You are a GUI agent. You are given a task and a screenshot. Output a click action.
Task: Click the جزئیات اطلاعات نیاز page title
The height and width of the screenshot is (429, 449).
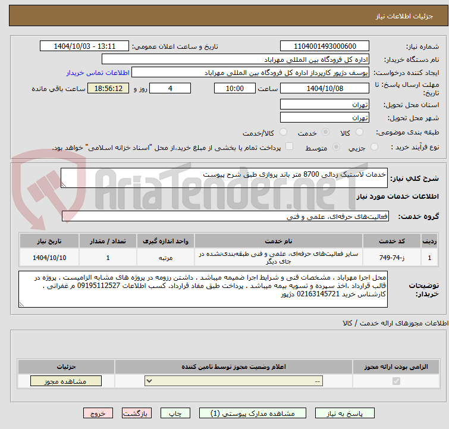[404, 16]
